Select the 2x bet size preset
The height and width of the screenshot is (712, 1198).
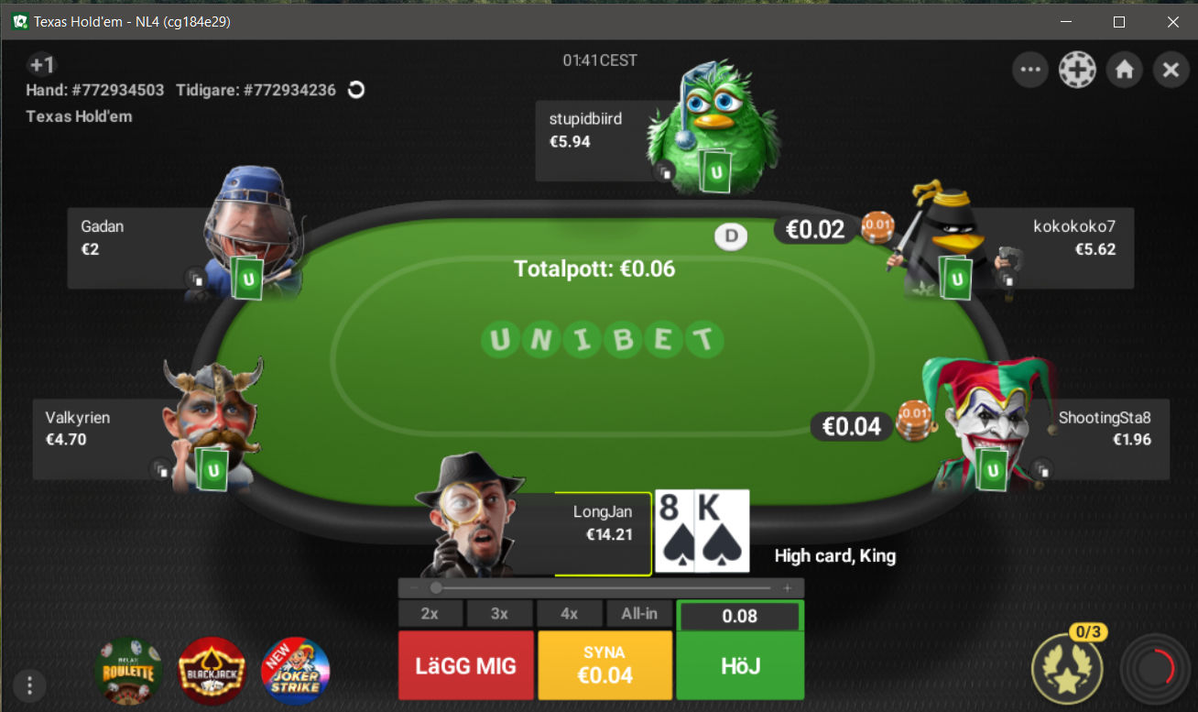430,614
